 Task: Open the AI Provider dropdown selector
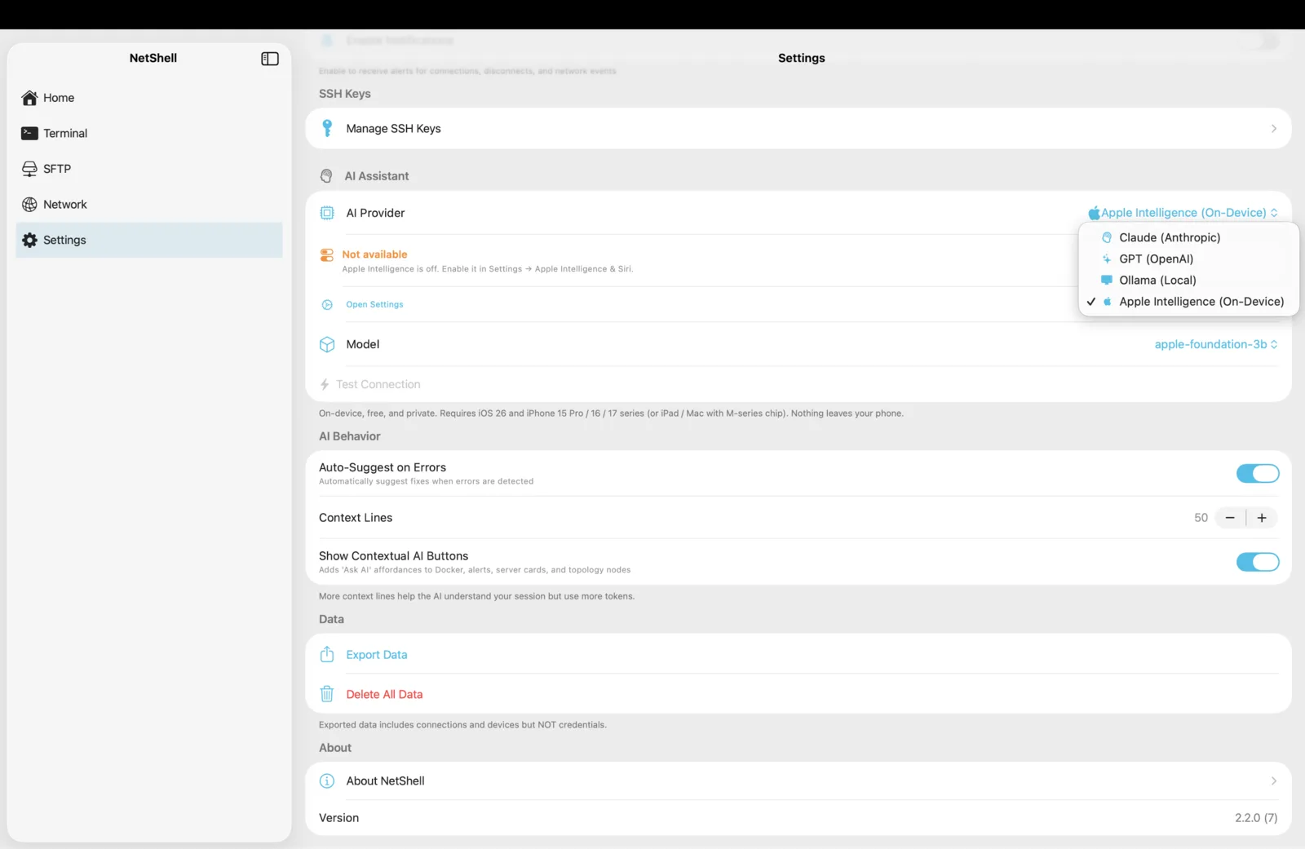click(1183, 213)
